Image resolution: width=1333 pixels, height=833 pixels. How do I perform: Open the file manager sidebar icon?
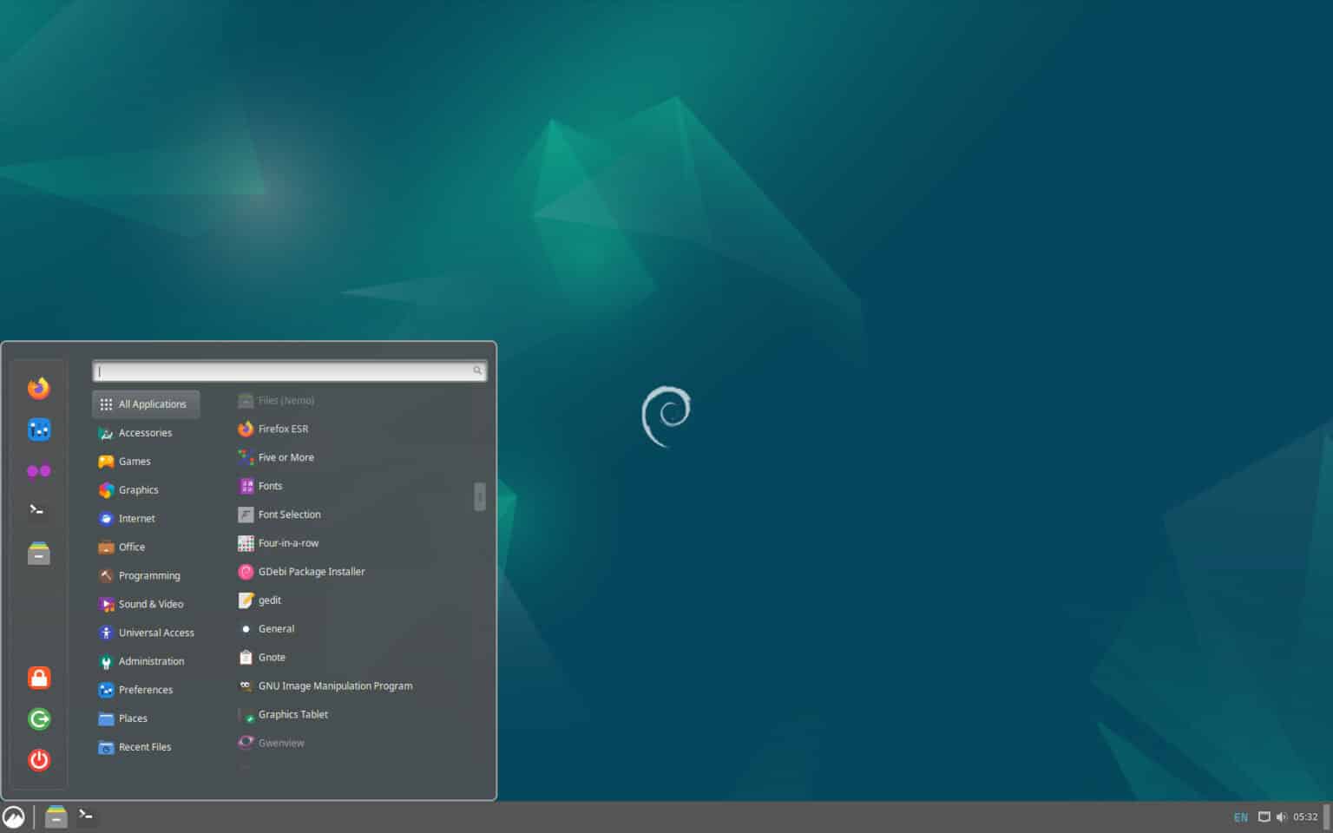[38, 553]
